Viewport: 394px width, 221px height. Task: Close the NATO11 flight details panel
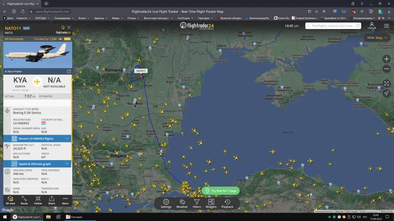(69, 28)
